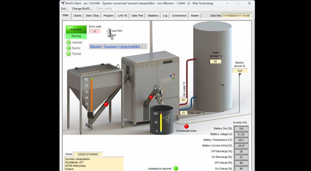Open the Change BioGS menu

[82, 8]
